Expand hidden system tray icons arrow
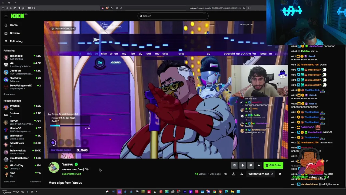The height and width of the screenshot is (195, 346). [36, 192]
